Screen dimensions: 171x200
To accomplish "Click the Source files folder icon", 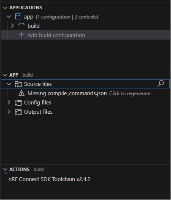I will tap(18, 84).
